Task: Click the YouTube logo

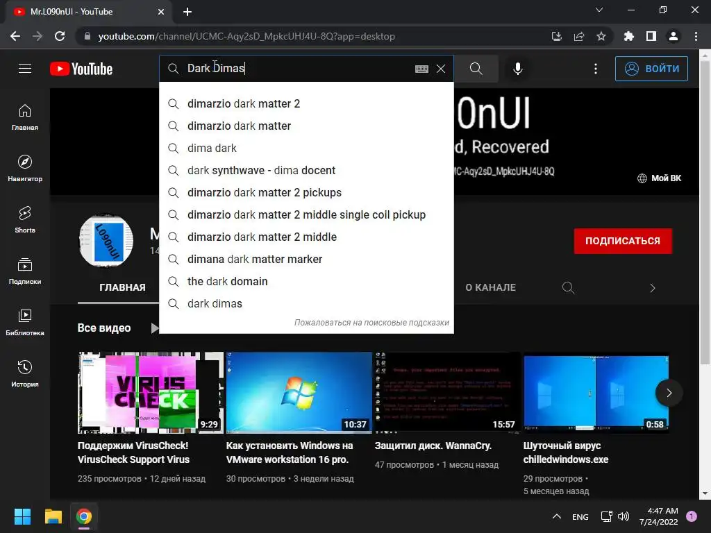Action: [x=81, y=69]
